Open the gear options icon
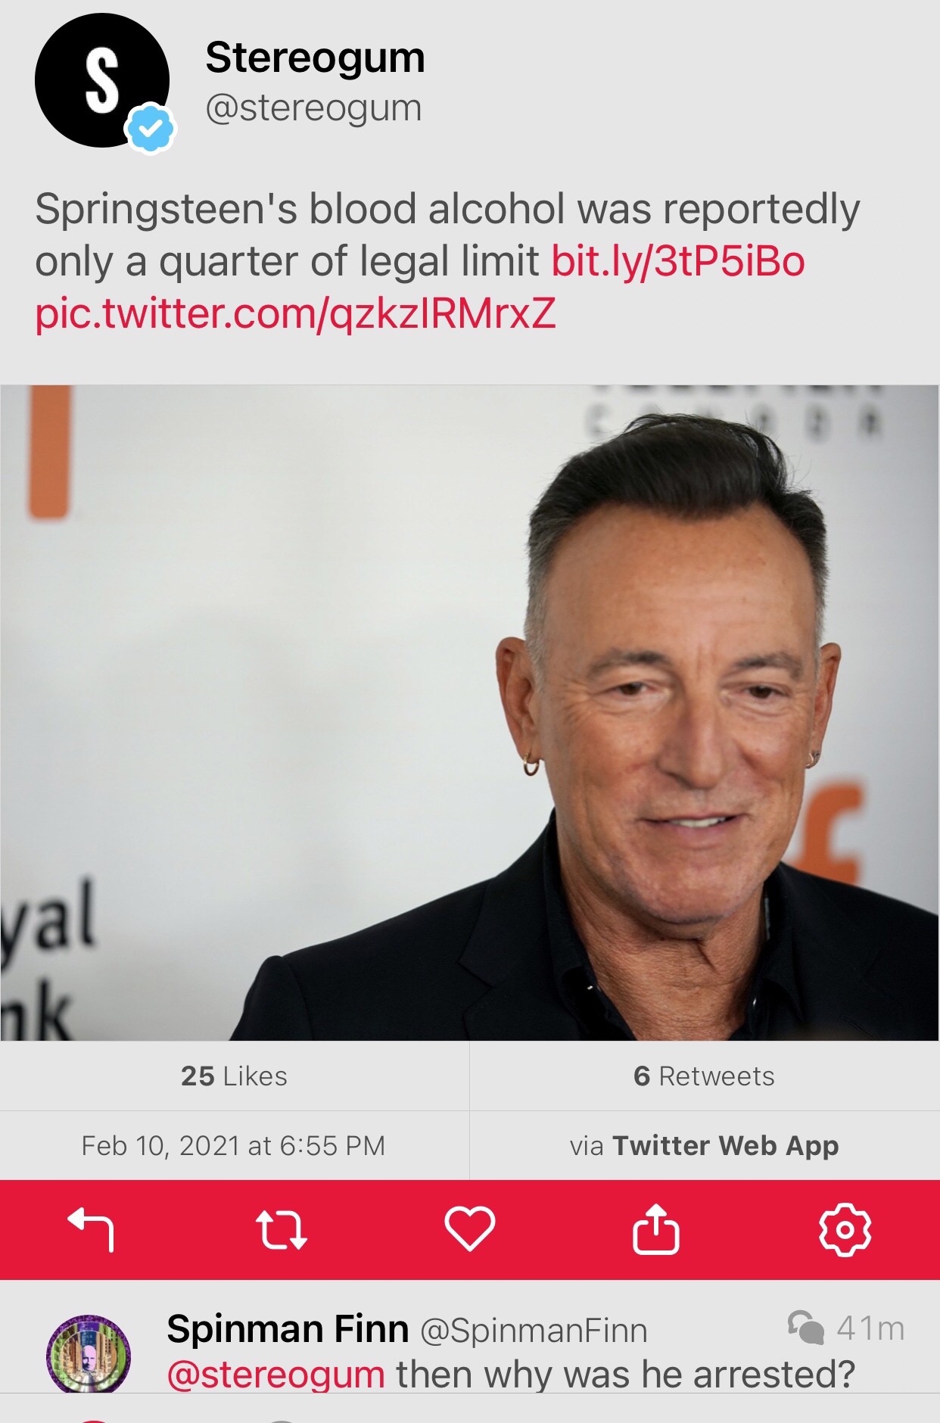940x1423 pixels. tap(845, 1230)
